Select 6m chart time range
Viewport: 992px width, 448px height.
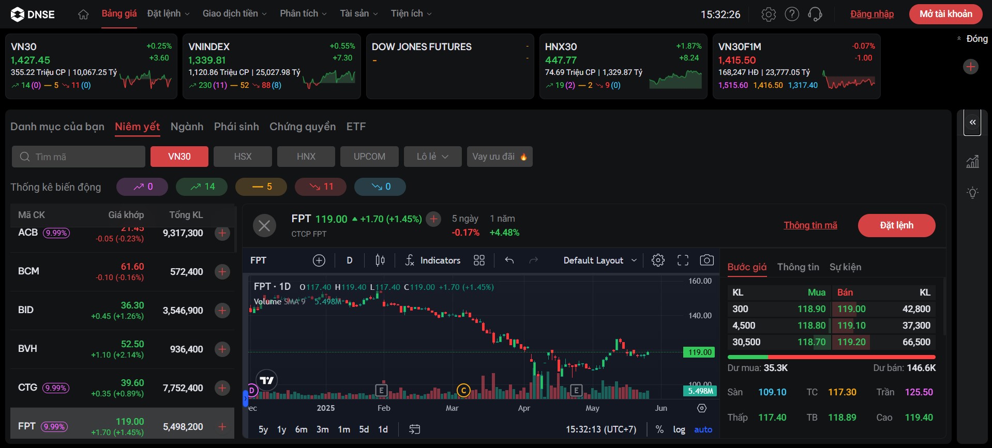301,429
